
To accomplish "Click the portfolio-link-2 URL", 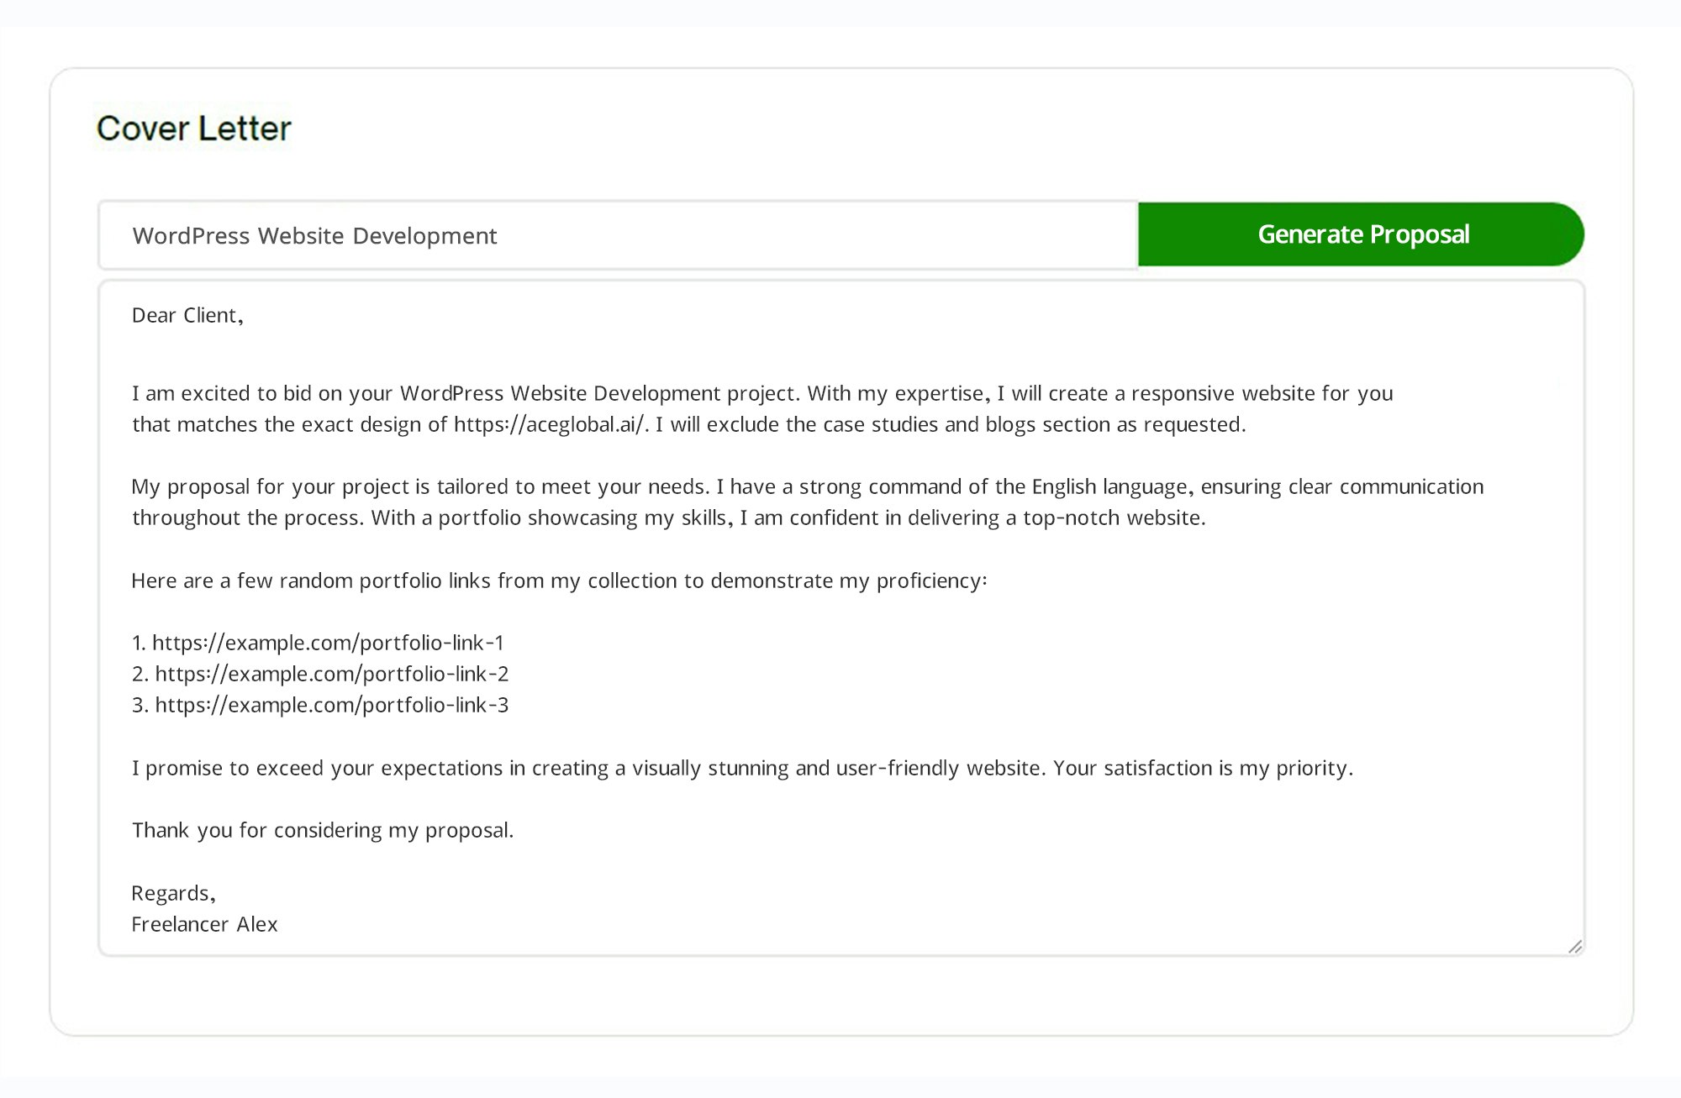I will click(331, 674).
